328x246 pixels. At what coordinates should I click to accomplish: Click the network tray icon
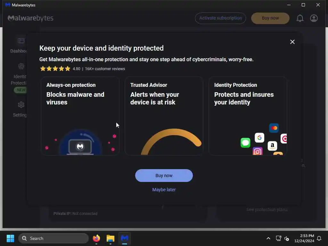click(278, 238)
